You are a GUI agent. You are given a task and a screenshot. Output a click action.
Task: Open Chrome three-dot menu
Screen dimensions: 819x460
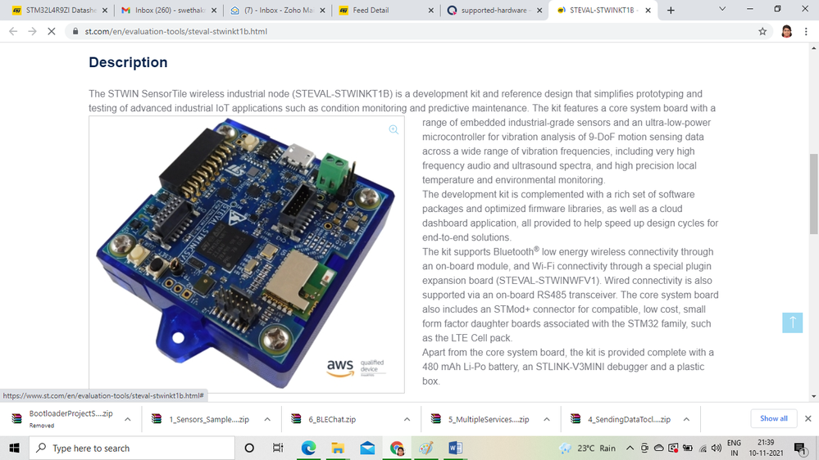tap(806, 31)
